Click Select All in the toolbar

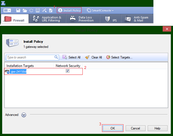click(71, 57)
